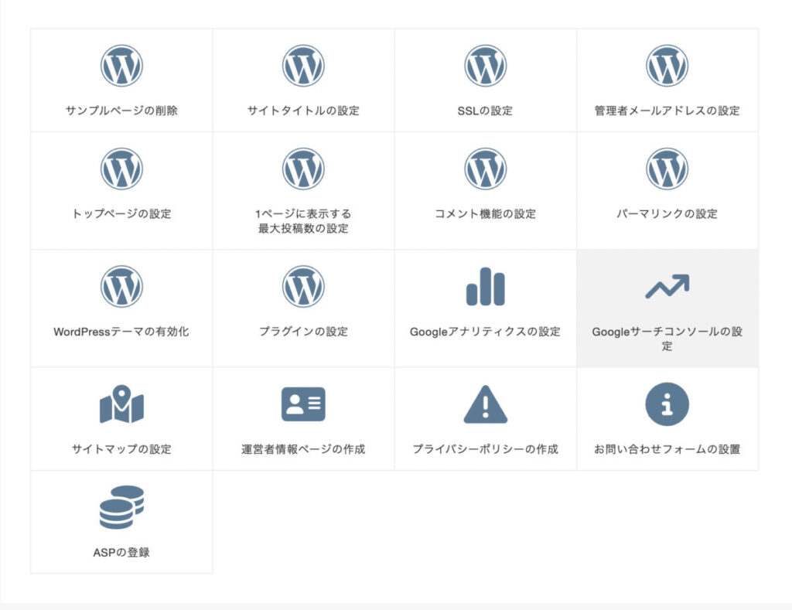Click ID card icon for 運営者情報ページ

(x=303, y=404)
